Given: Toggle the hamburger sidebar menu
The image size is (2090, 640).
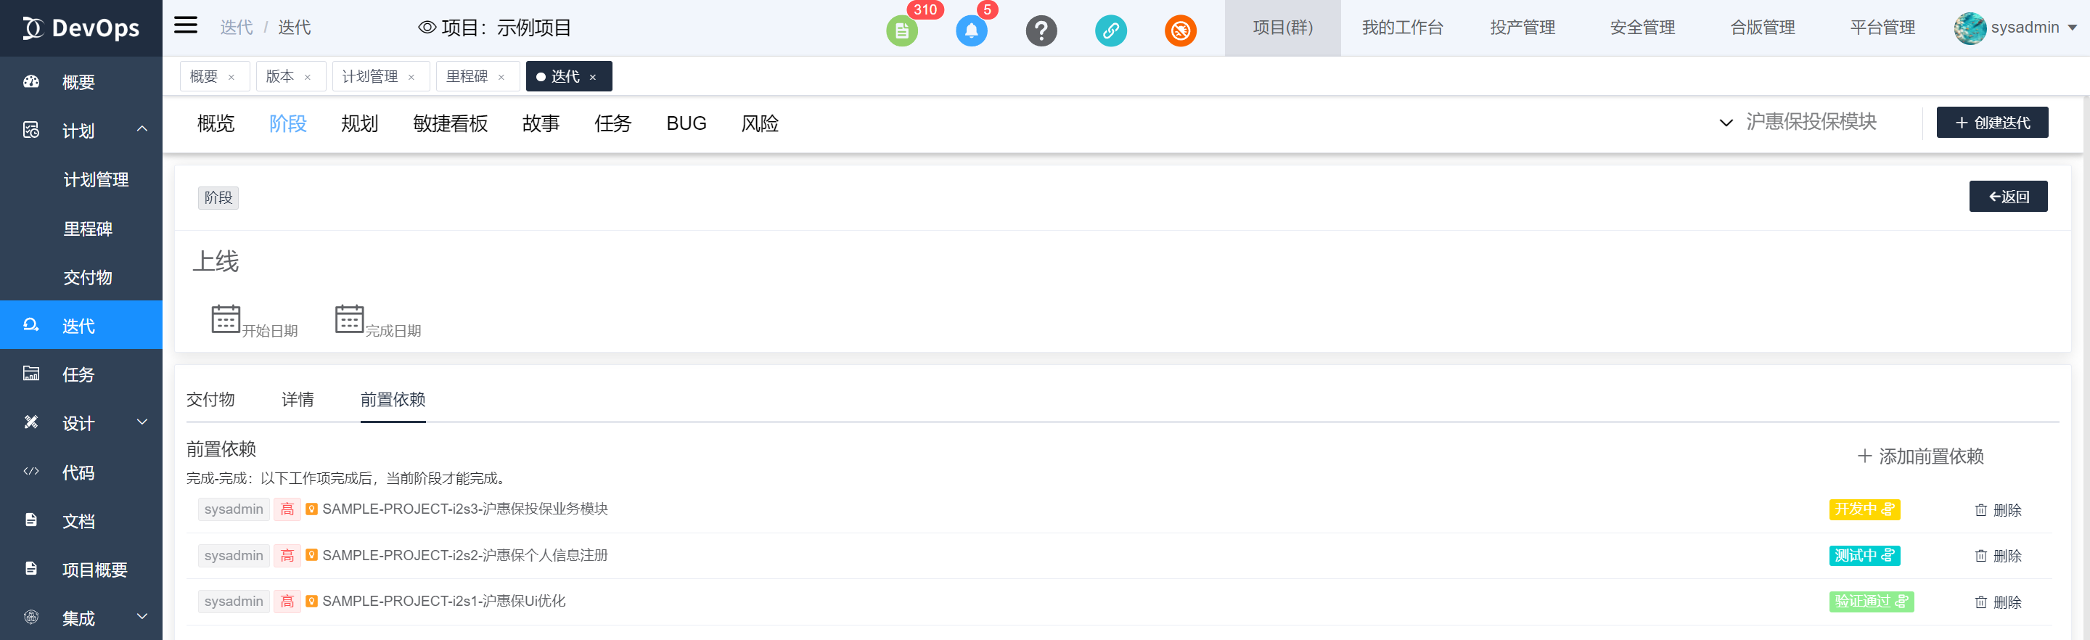Looking at the screenshot, I should coord(186,25).
